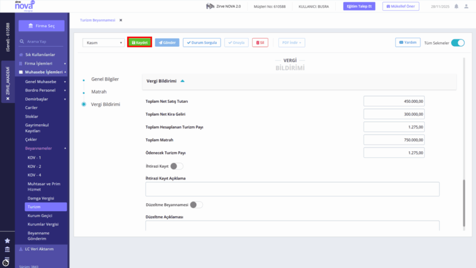Enable the Düzeltme Beyannamesi switch
Screen dimensions: 476x268
197,205
